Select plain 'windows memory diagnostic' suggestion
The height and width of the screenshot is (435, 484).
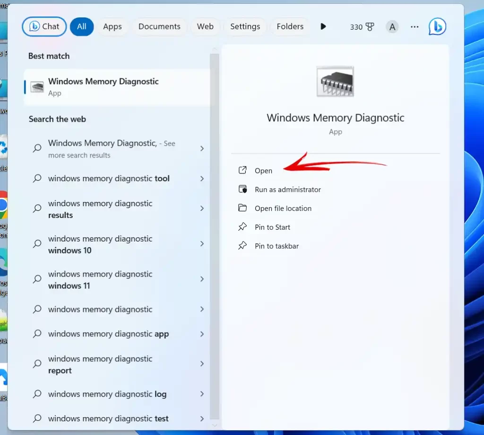[x=117, y=310]
